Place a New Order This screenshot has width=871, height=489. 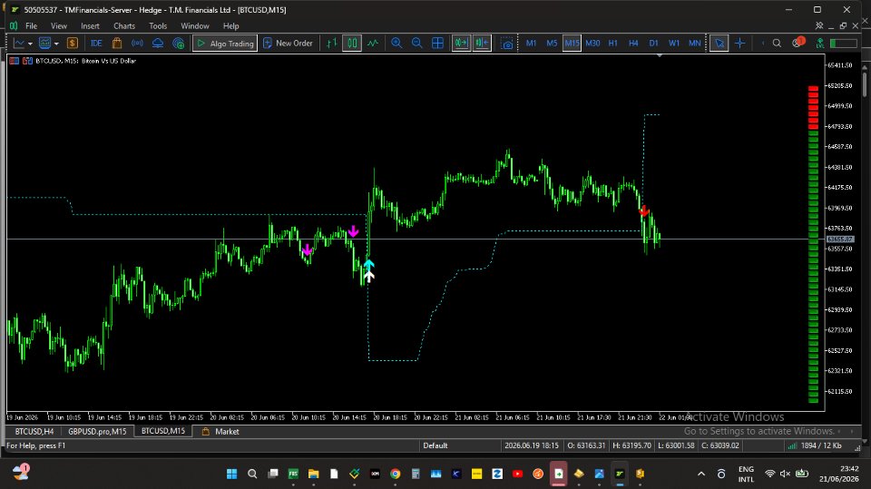tap(288, 43)
